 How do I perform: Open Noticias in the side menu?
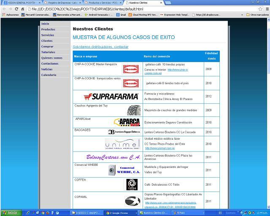click(47, 69)
